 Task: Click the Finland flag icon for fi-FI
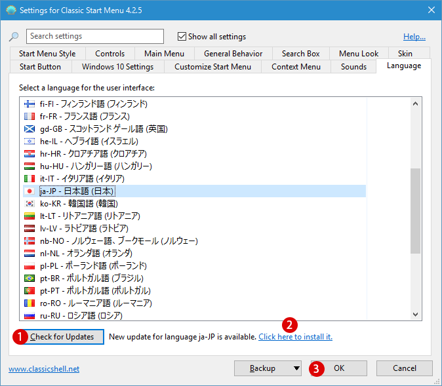(30, 104)
